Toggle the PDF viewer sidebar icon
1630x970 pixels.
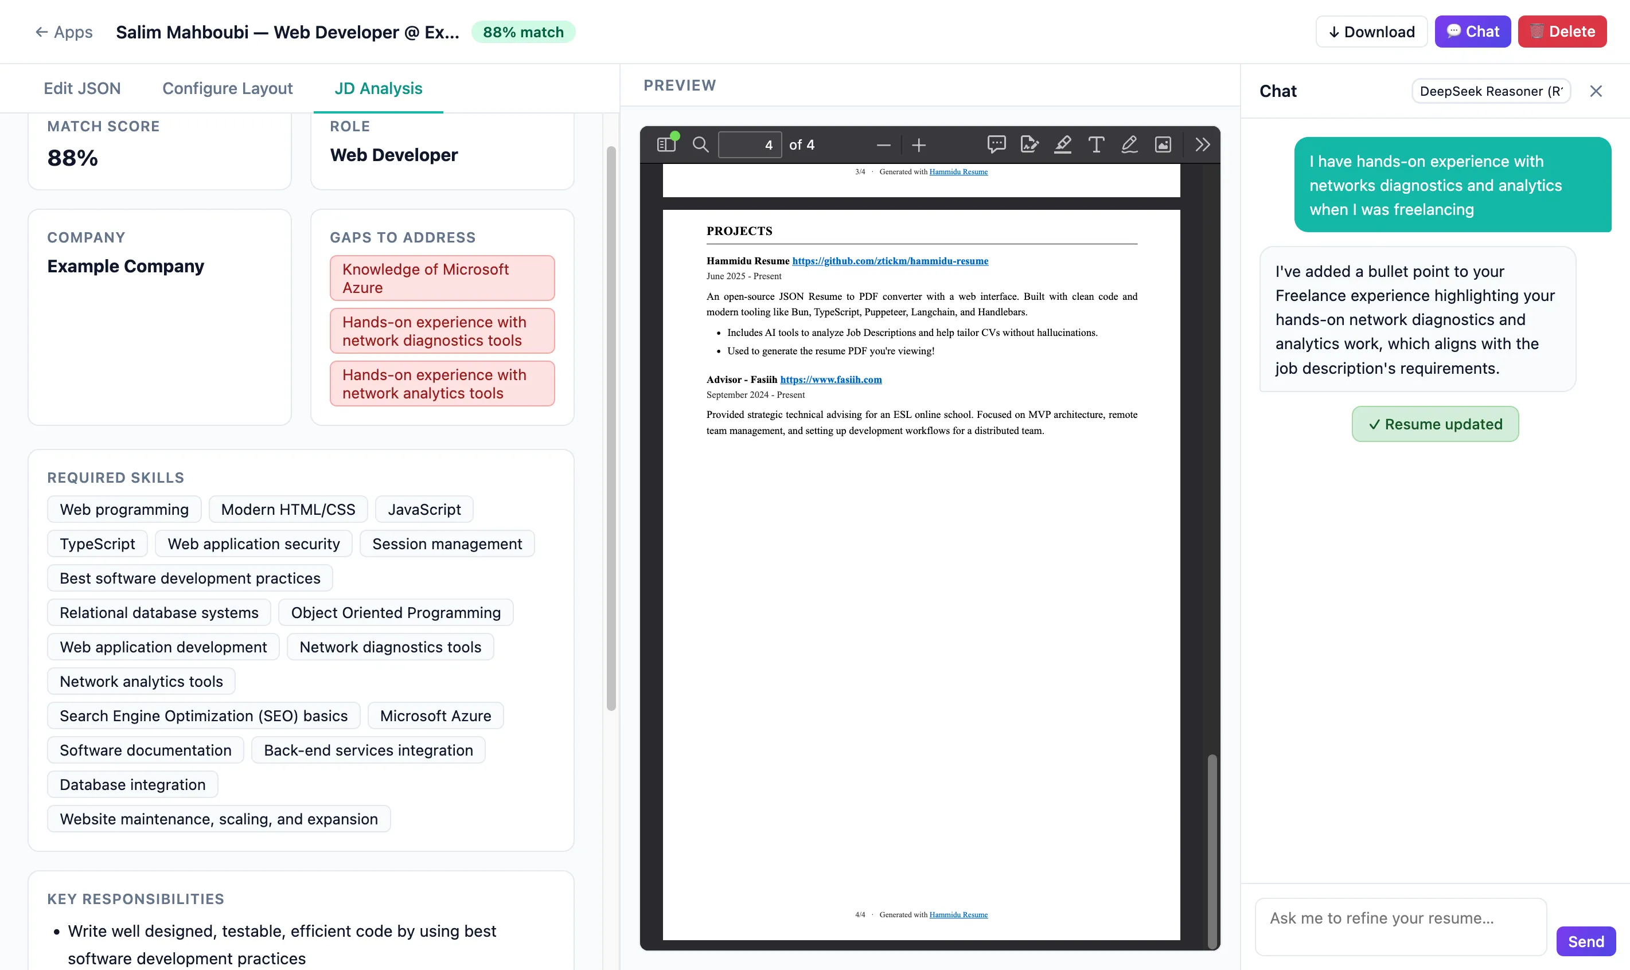(x=666, y=144)
